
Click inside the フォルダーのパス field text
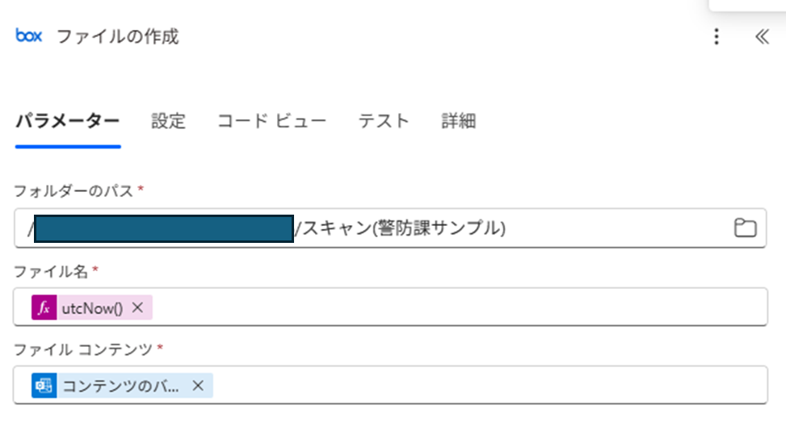(390, 228)
